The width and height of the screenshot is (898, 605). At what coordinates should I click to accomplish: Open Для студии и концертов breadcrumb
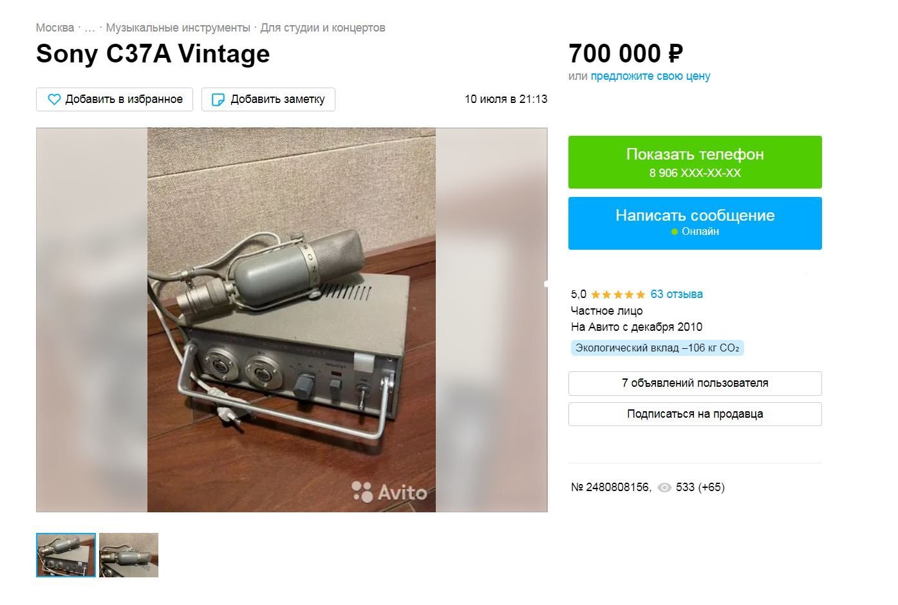click(323, 28)
